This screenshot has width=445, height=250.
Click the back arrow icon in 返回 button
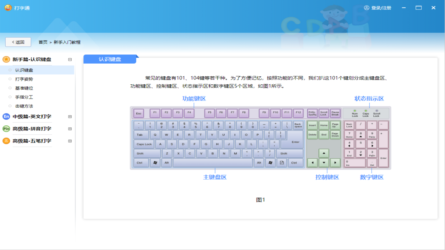click(13, 42)
